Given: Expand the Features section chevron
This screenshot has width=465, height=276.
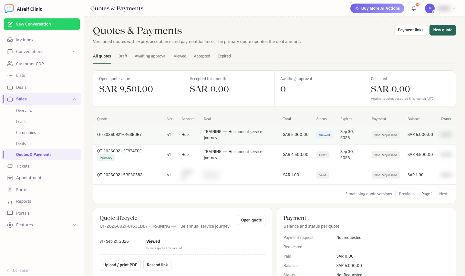Looking at the screenshot, I should (x=74, y=225).
